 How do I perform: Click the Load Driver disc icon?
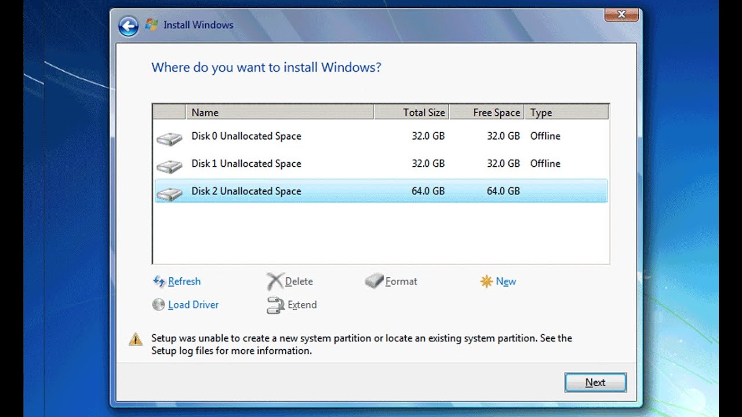(158, 305)
